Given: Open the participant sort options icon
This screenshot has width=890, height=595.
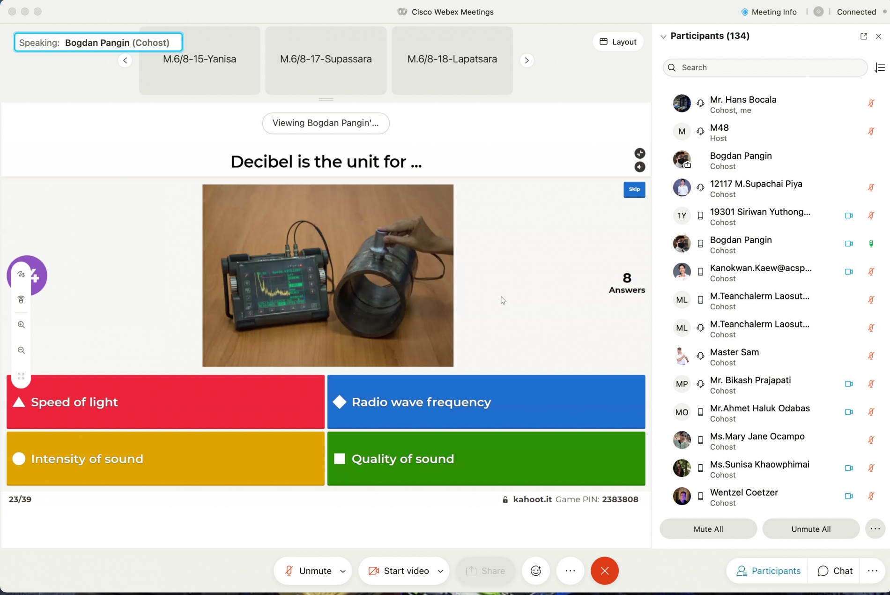Looking at the screenshot, I should pyautogui.click(x=880, y=67).
